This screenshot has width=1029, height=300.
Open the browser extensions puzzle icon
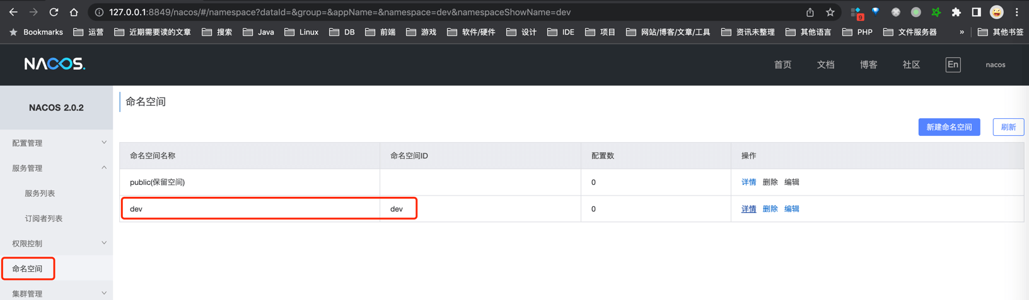click(956, 12)
